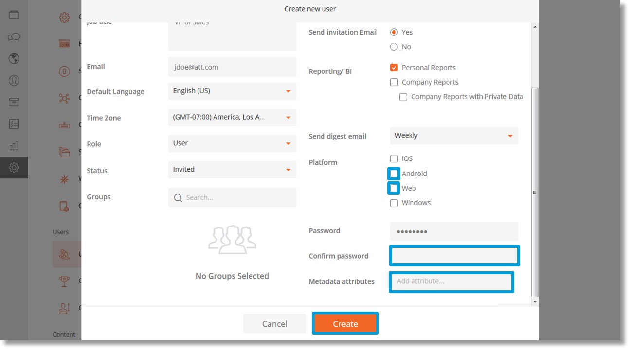Click the Create button
This screenshot has height=349, width=629.
coord(345,324)
